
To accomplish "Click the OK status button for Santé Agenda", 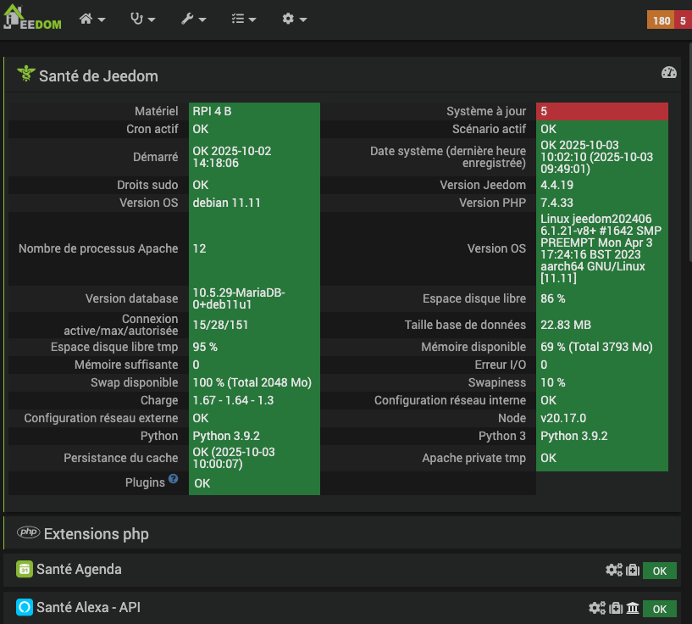I will [x=659, y=571].
